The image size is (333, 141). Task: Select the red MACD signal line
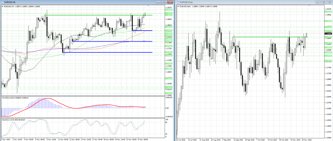click(x=49, y=99)
